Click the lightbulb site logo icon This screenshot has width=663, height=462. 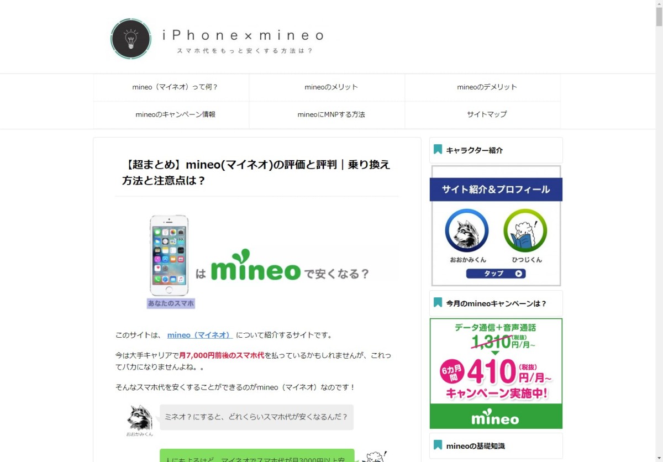click(130, 39)
